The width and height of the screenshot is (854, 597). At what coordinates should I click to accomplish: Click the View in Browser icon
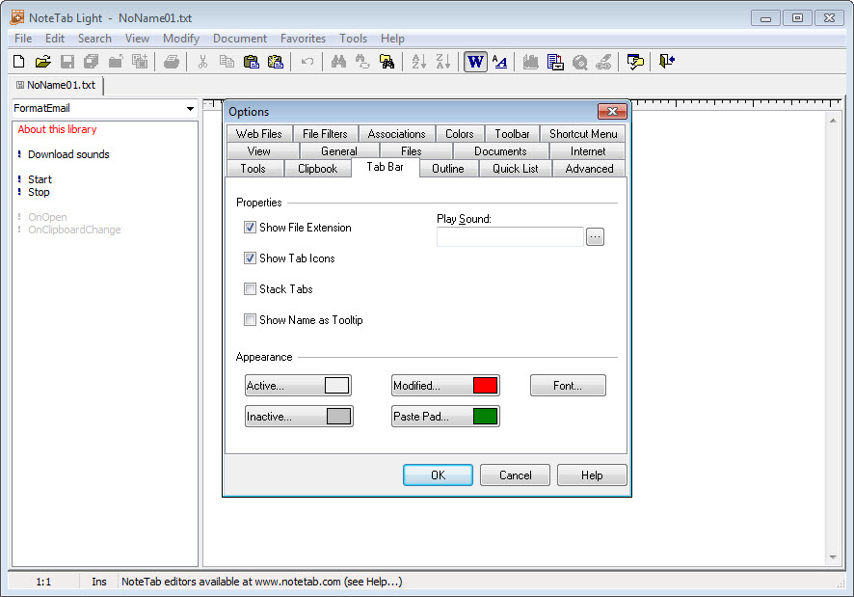(580, 62)
